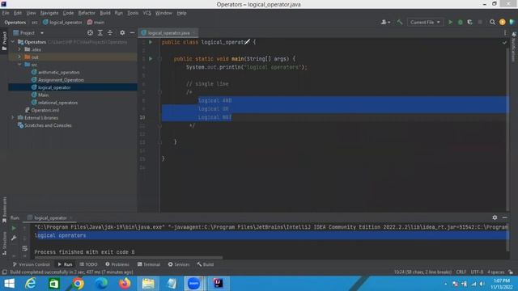Click Collapse All icon in Project panel
The image size is (518, 291).
point(110,32)
